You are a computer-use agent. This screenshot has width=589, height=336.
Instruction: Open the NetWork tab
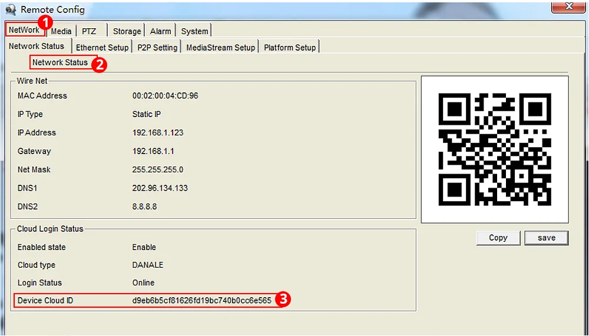click(x=25, y=29)
